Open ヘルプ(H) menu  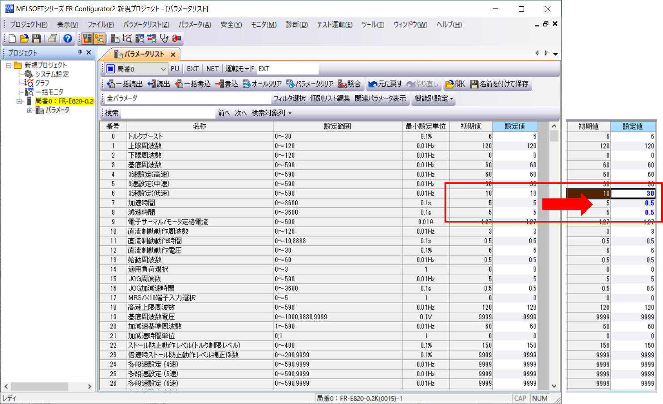tap(449, 25)
